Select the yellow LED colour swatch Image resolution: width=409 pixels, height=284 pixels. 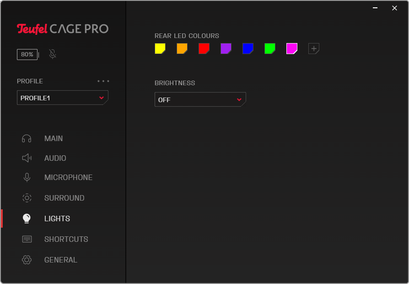point(160,49)
